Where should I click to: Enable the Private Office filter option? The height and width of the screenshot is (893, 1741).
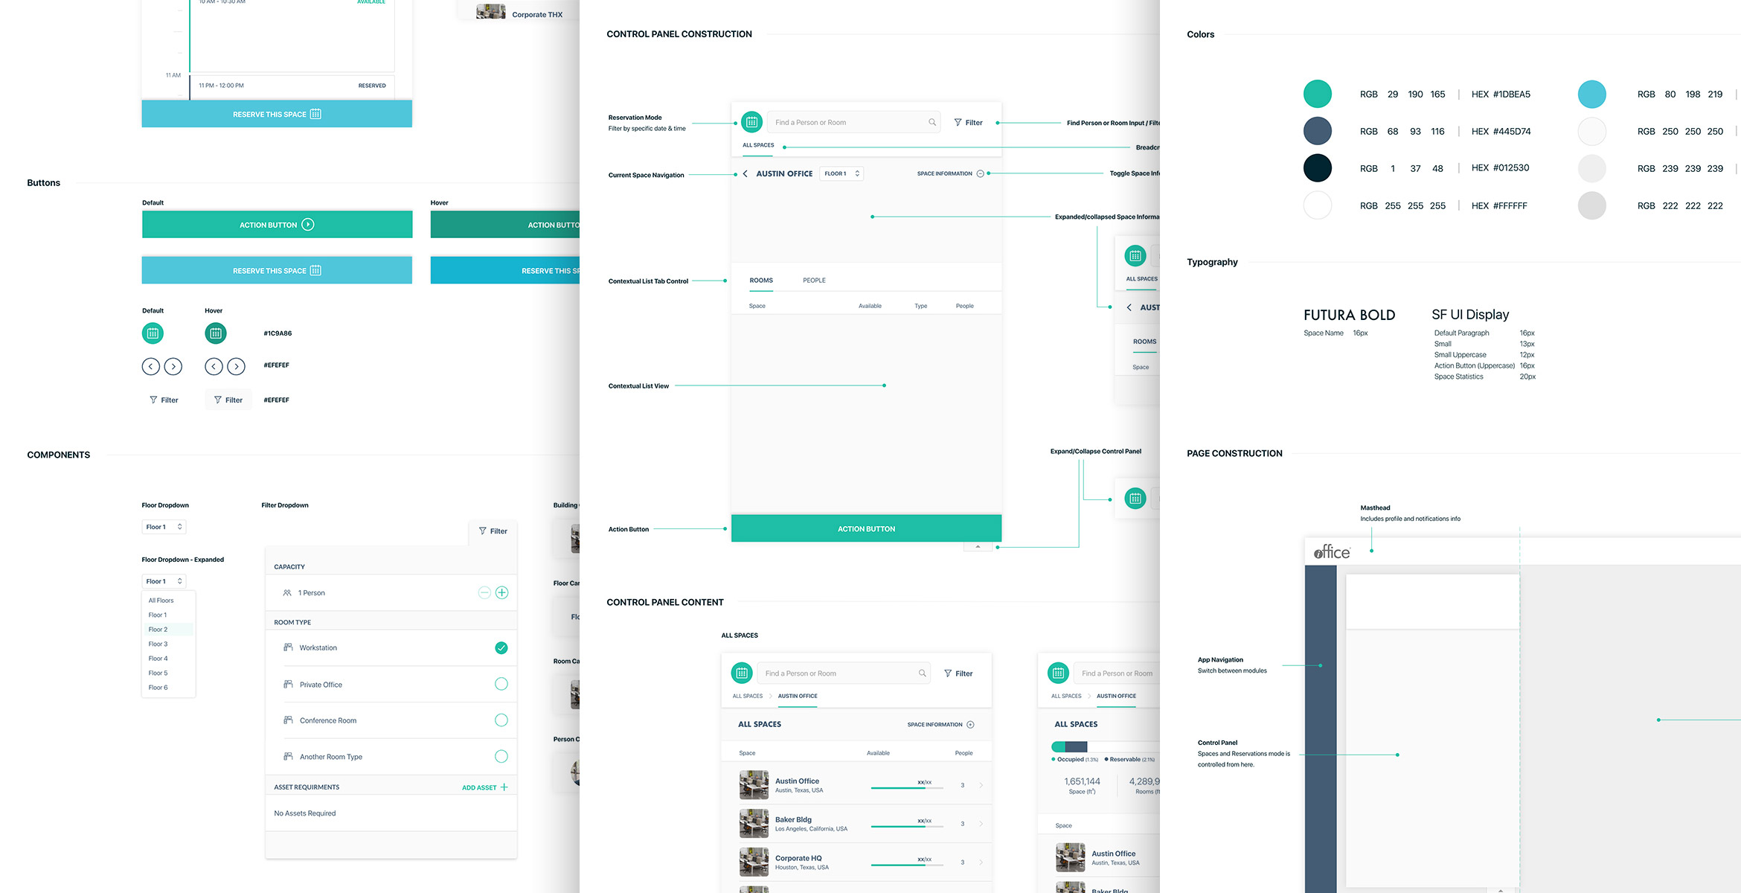tap(500, 683)
